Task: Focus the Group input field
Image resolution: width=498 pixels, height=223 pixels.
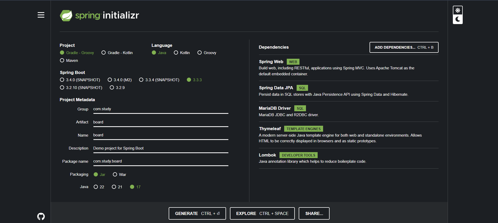Action: pyautogui.click(x=161, y=109)
